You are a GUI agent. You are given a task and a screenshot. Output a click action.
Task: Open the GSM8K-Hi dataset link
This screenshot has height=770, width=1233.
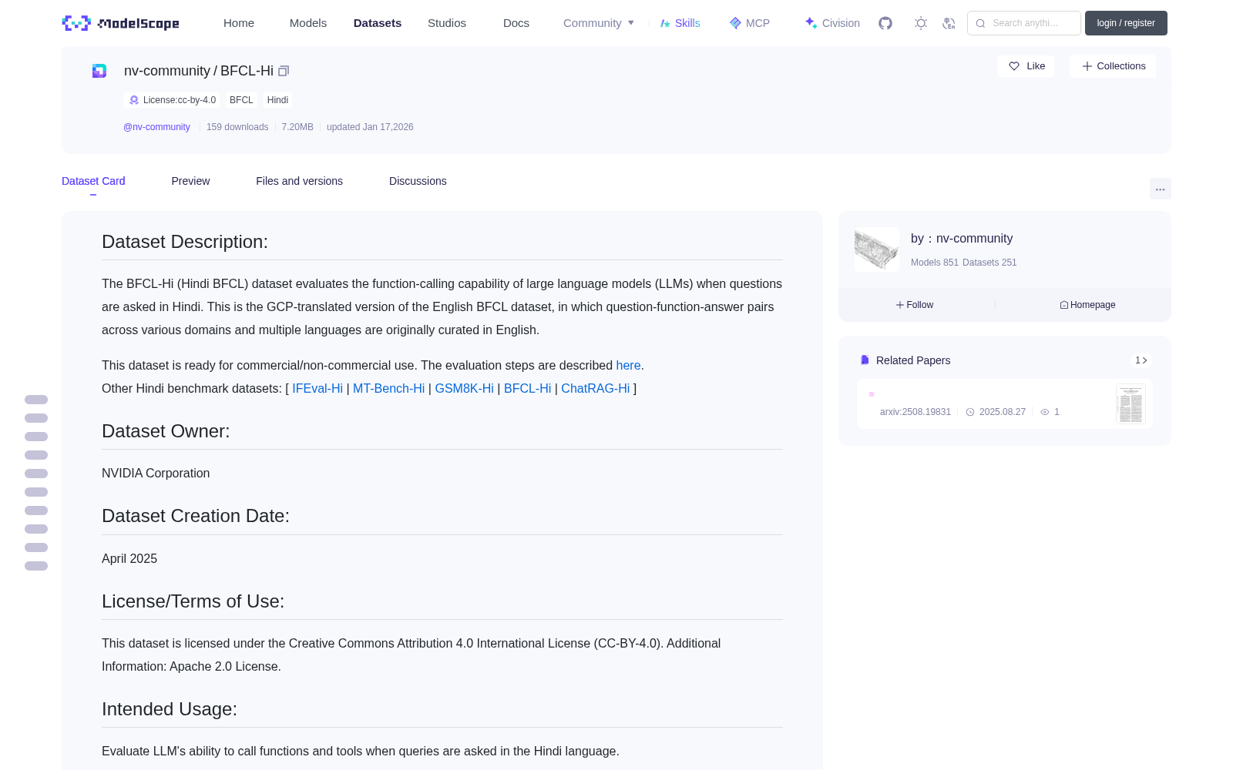coord(464,389)
